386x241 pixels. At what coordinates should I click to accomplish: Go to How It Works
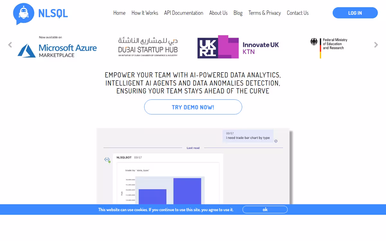(x=145, y=13)
